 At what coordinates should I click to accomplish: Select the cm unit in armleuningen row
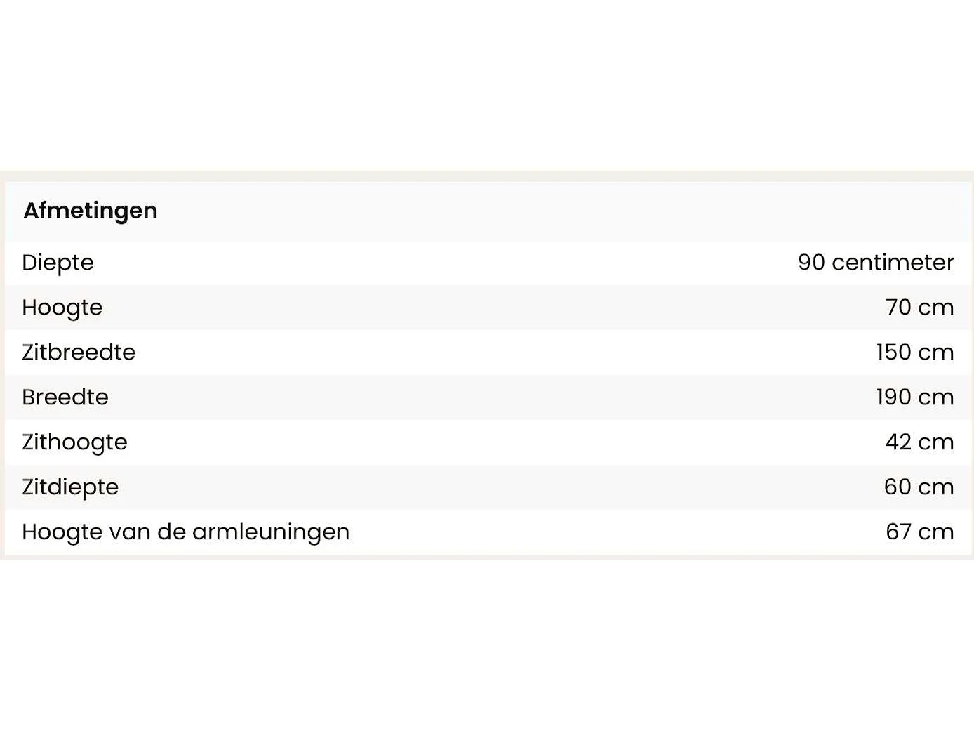click(936, 532)
